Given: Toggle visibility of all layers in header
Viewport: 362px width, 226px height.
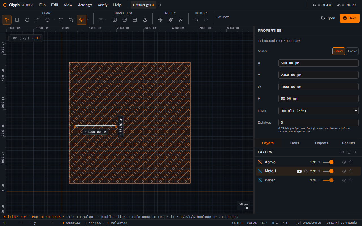Looking at the screenshot, I should point(342,152).
